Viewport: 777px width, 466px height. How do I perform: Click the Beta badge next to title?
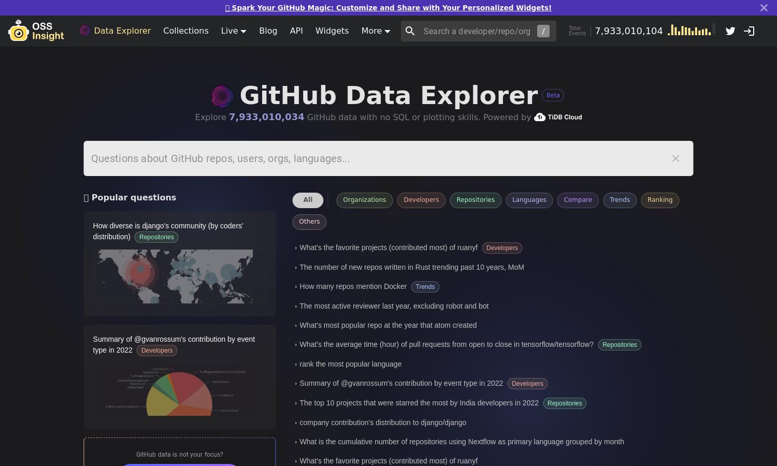click(x=553, y=95)
